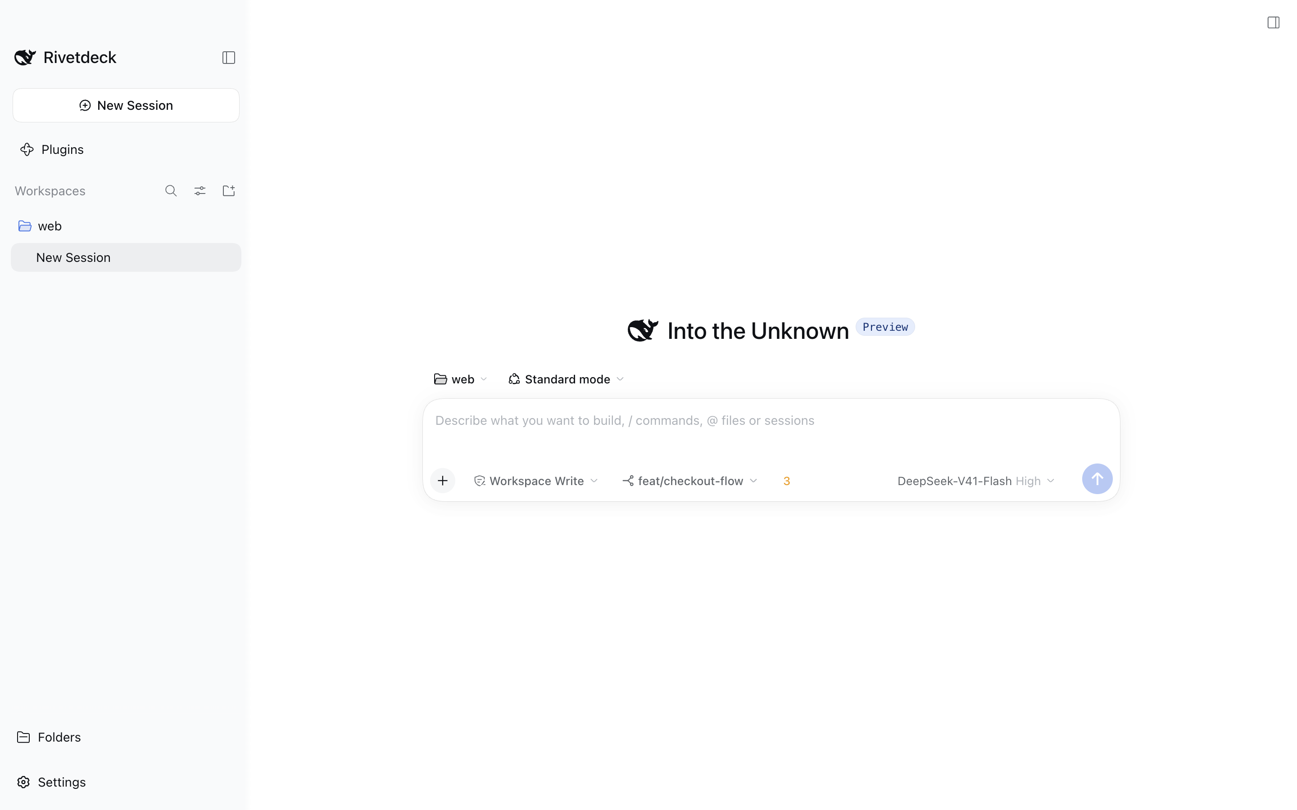Start a New Session
1297x810 pixels.
126,106
